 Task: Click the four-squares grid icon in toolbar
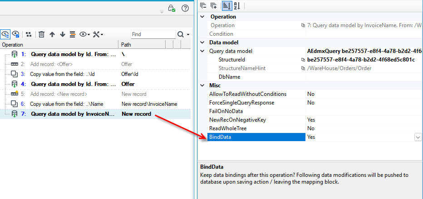click(29, 34)
